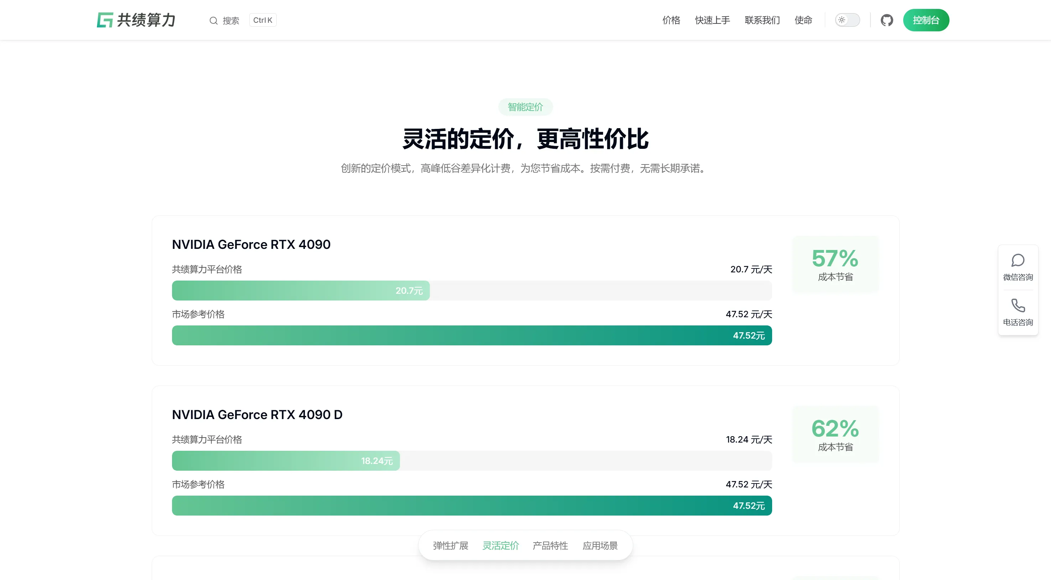Click the 电话咨询 label
Screen dimensions: 1051x580
(1018, 322)
